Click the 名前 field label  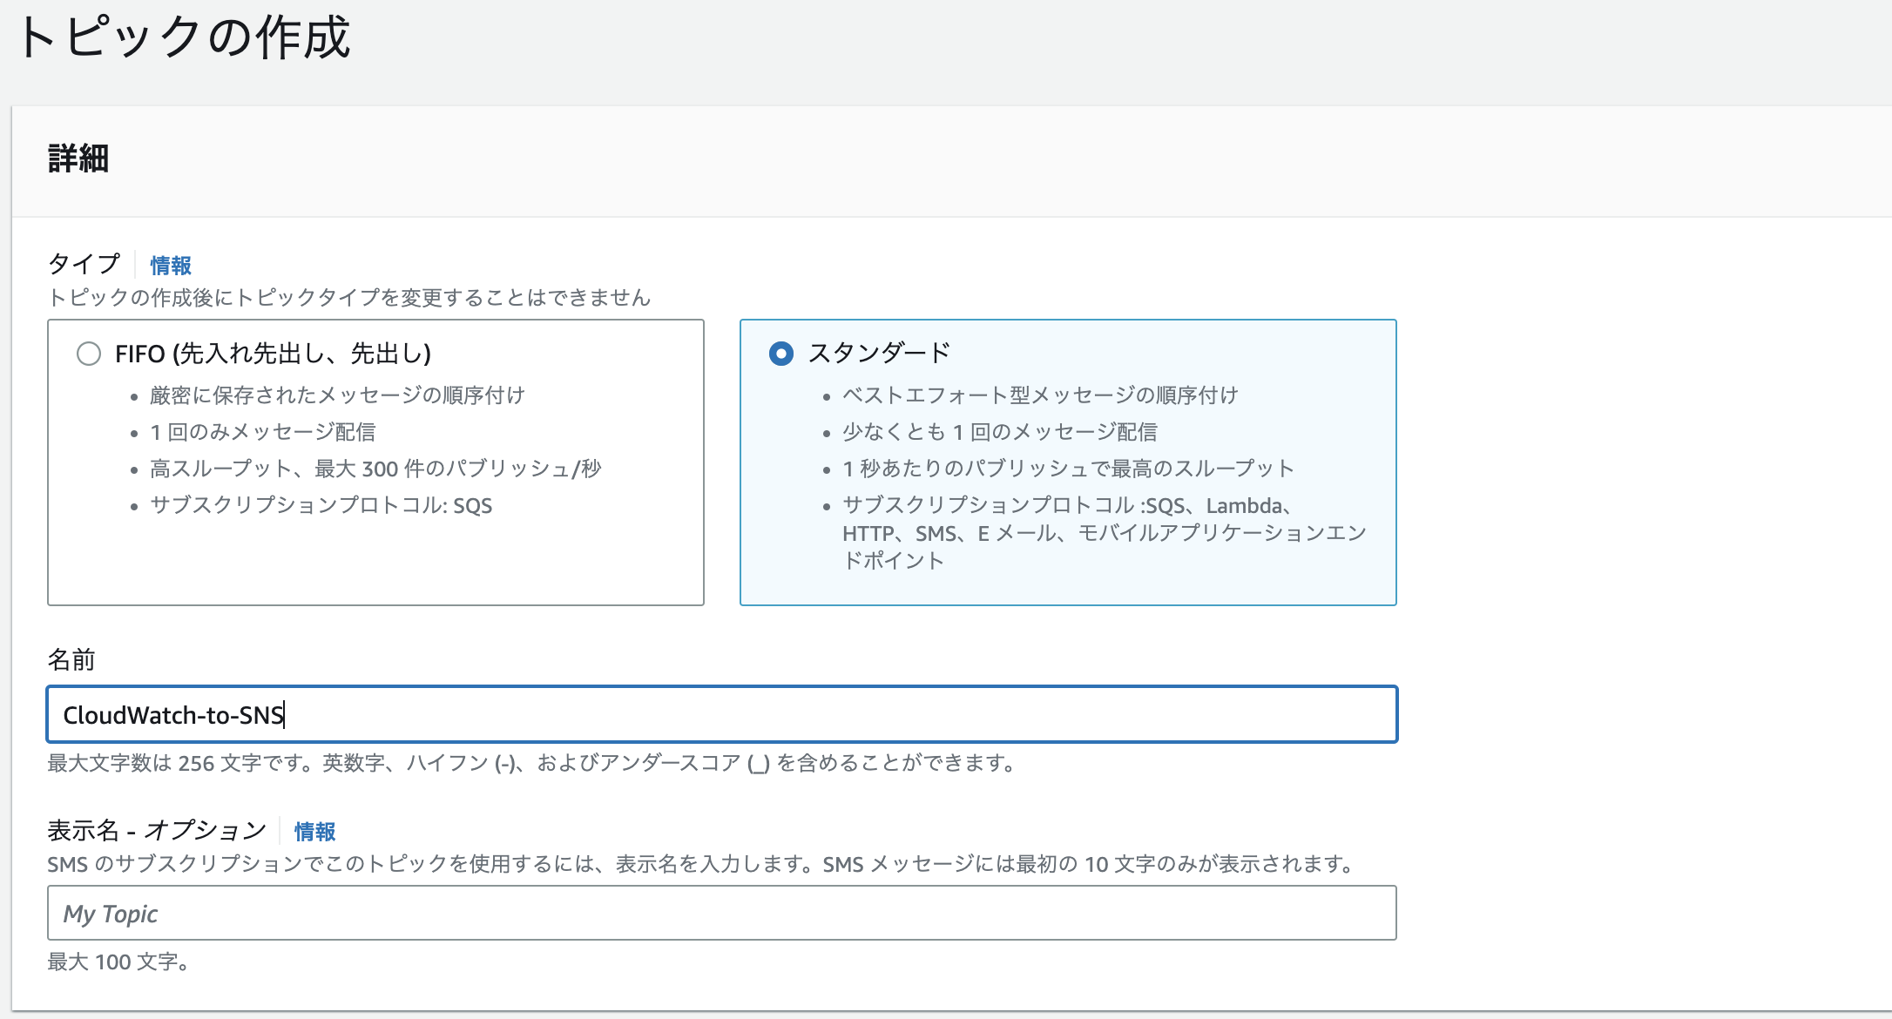click(x=73, y=660)
